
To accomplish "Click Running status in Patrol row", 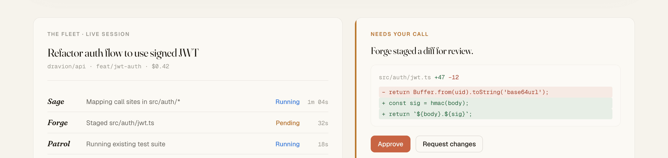I will [x=287, y=144].
